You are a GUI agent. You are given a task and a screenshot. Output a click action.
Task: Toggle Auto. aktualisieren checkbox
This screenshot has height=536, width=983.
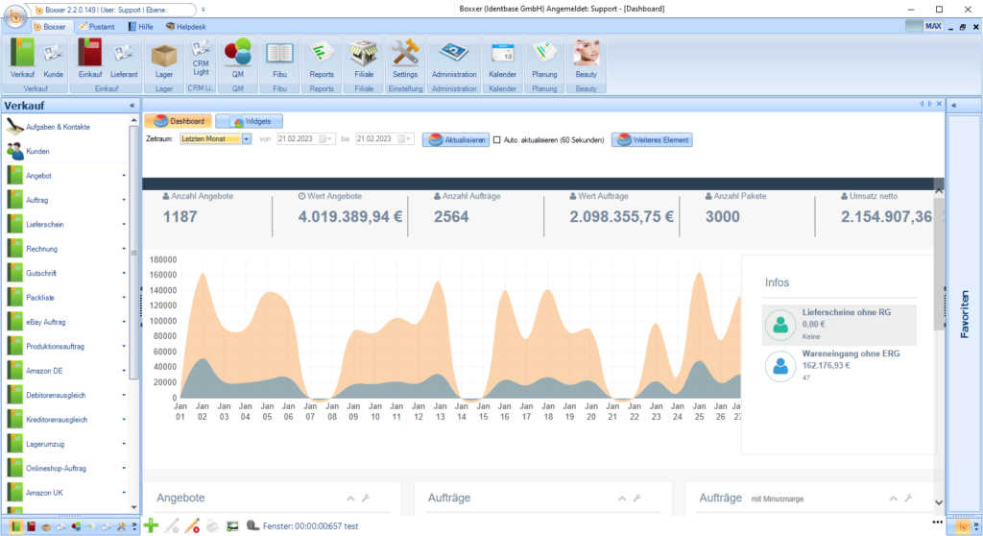pos(496,140)
